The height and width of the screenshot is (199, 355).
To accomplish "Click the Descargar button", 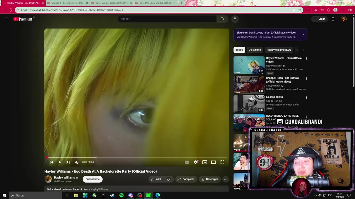I will [x=210, y=179].
